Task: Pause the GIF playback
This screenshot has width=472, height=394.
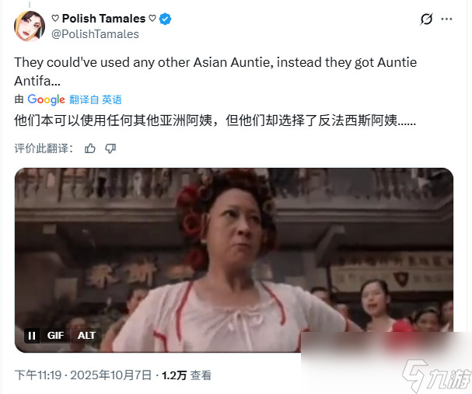Action: pyautogui.click(x=32, y=336)
